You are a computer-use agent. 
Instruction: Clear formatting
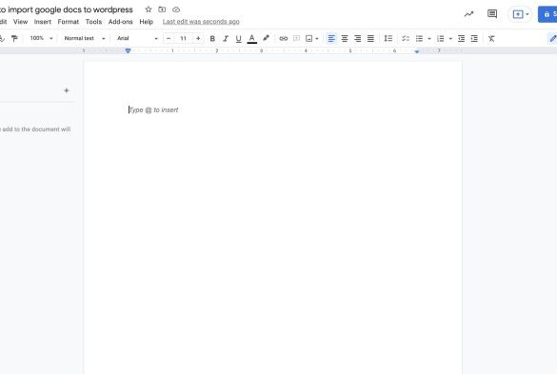pos(491,38)
